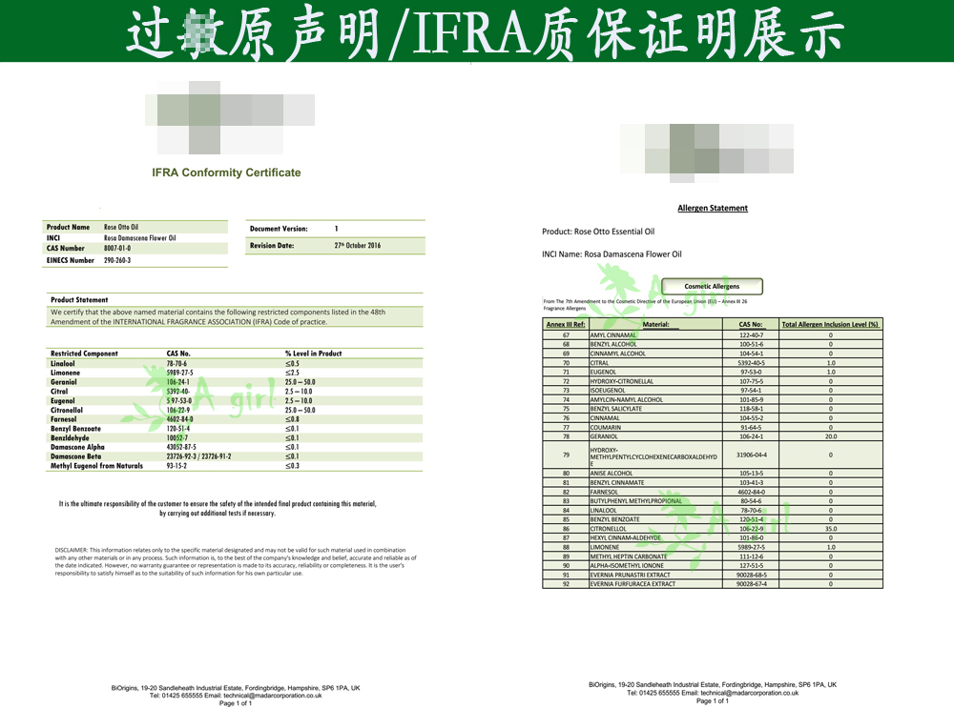Select "INCI Name: Rosa Damascena Flower Oil" line
Viewport: 954px width, 728px height.
pyautogui.click(x=612, y=254)
